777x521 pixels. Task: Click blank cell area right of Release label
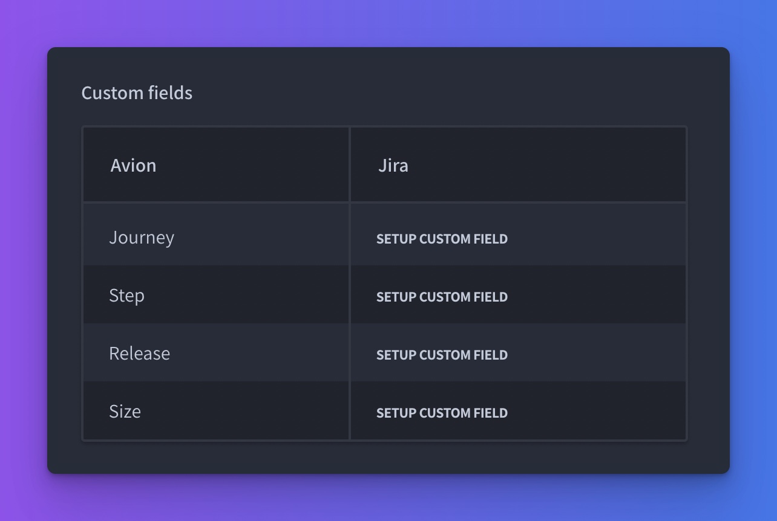pos(259,352)
